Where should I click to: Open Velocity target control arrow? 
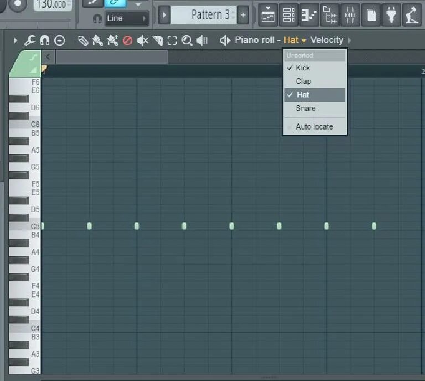pos(349,40)
